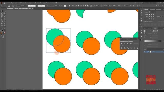Screen dimensions: 164x92
Task: Select the Eyedropper tool
Action: coord(4,21)
